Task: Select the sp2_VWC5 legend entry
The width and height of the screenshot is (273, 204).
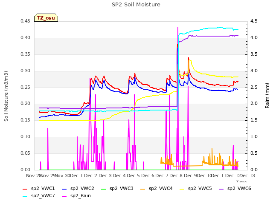Action: pos(196,188)
